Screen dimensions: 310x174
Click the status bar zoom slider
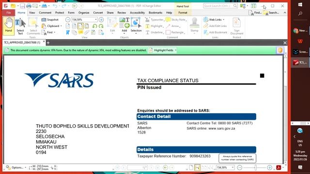point(255,168)
